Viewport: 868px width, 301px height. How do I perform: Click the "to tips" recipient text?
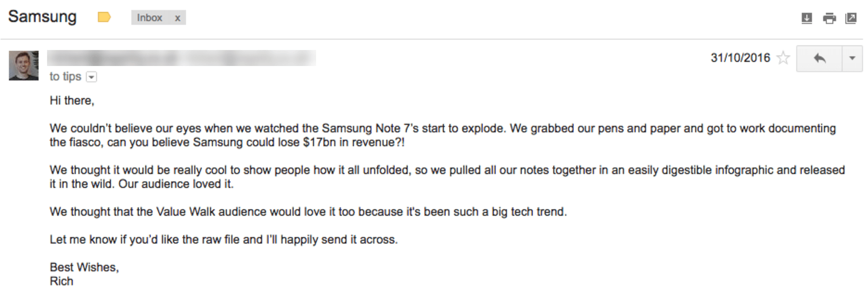point(65,77)
